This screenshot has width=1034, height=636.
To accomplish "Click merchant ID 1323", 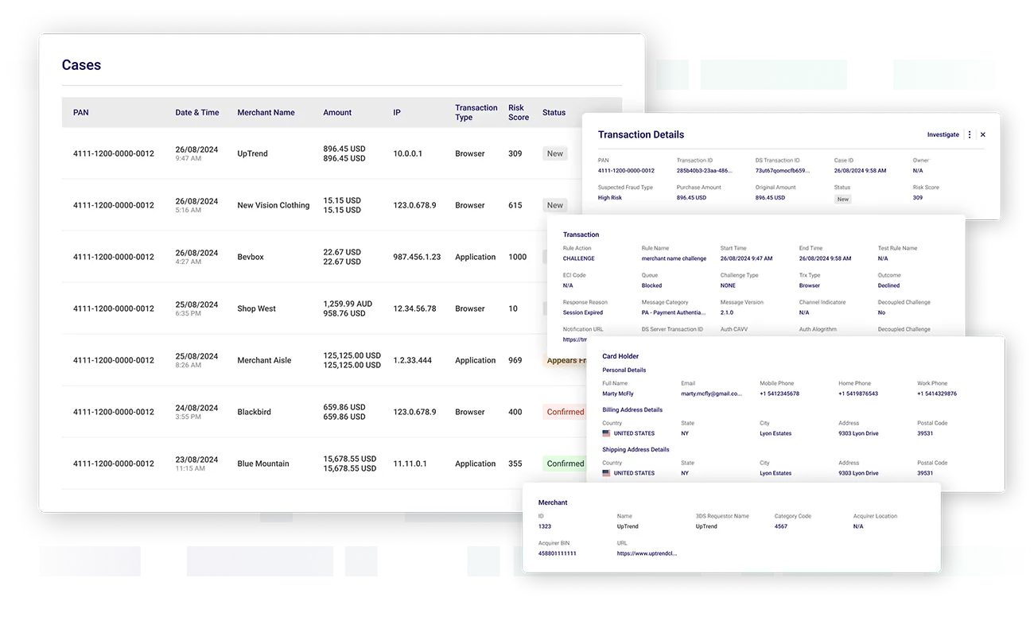I will (545, 526).
